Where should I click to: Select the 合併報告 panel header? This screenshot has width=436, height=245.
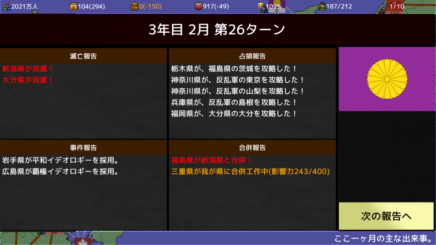click(252, 148)
